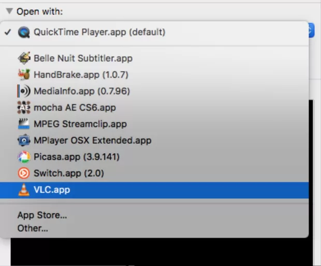
Task: Choose Other… to browse applications
Action: (x=33, y=228)
